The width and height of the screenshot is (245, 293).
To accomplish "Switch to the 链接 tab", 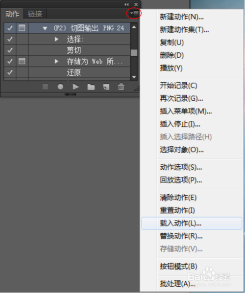I will click(35, 14).
